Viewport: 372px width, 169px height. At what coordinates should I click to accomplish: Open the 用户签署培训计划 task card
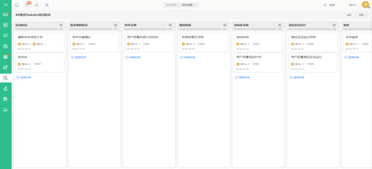click(x=258, y=63)
